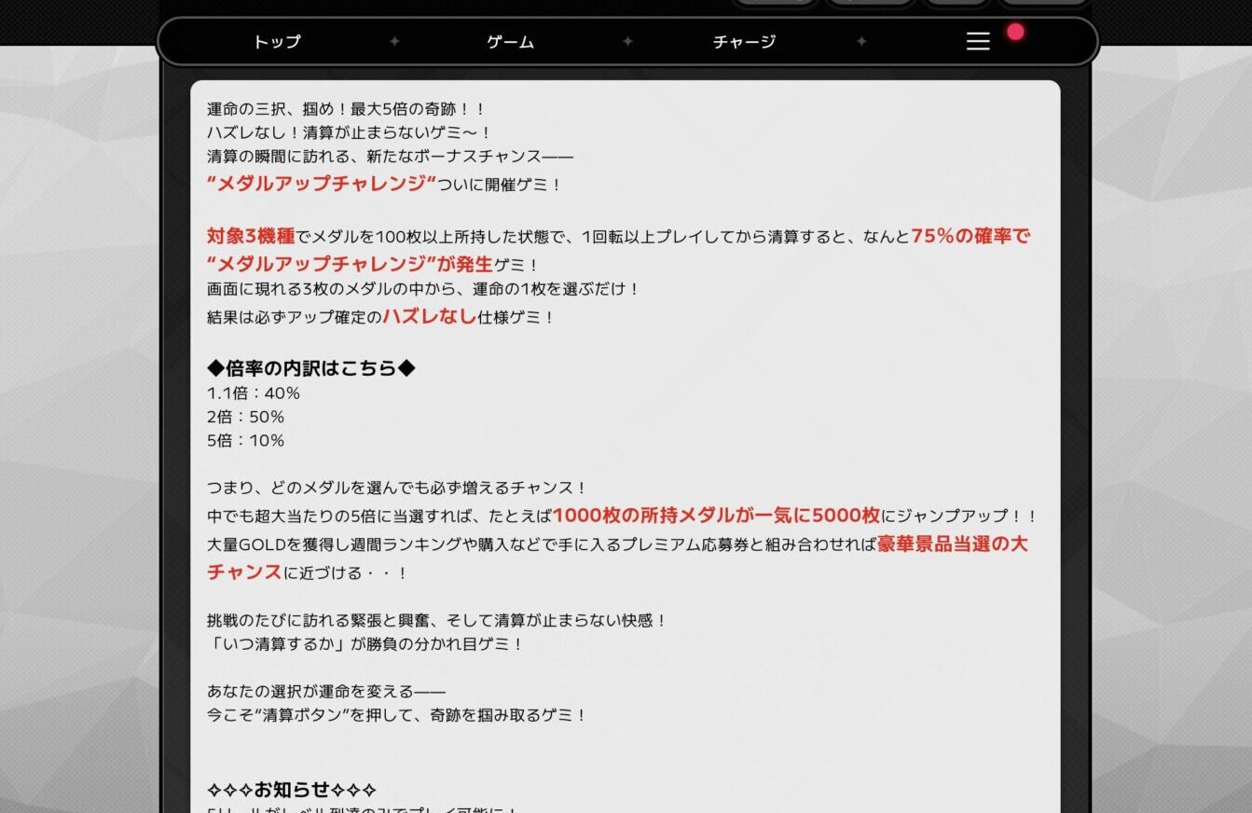
Task: Click the ✧✧✧お知らせ✧✧✧ heading
Action: (292, 790)
